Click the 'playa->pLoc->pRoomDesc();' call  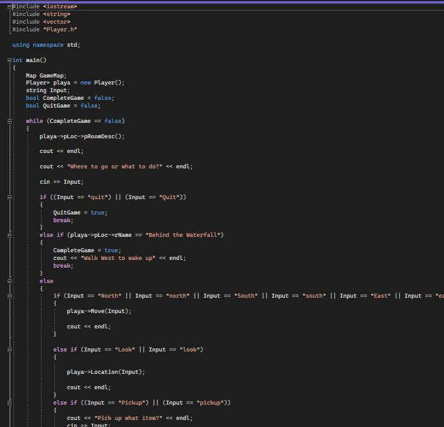(x=82, y=136)
